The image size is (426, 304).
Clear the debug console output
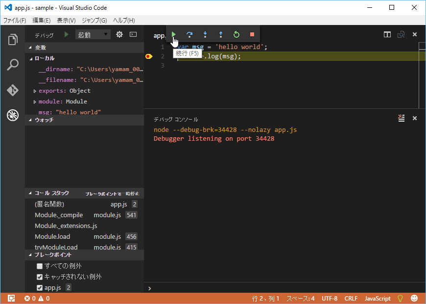tap(402, 118)
